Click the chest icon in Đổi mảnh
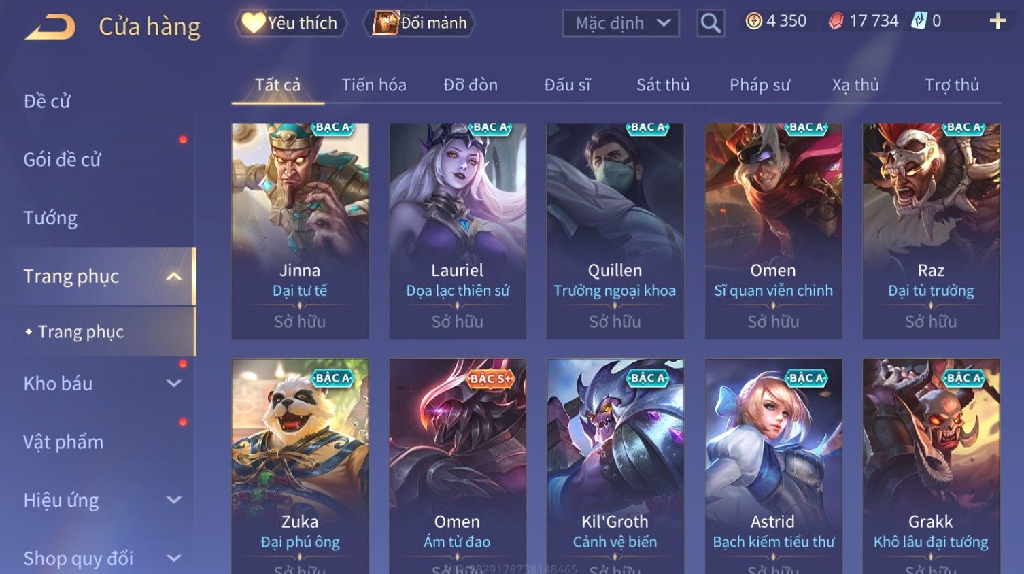Screen dimensions: 1024x574 [386, 22]
